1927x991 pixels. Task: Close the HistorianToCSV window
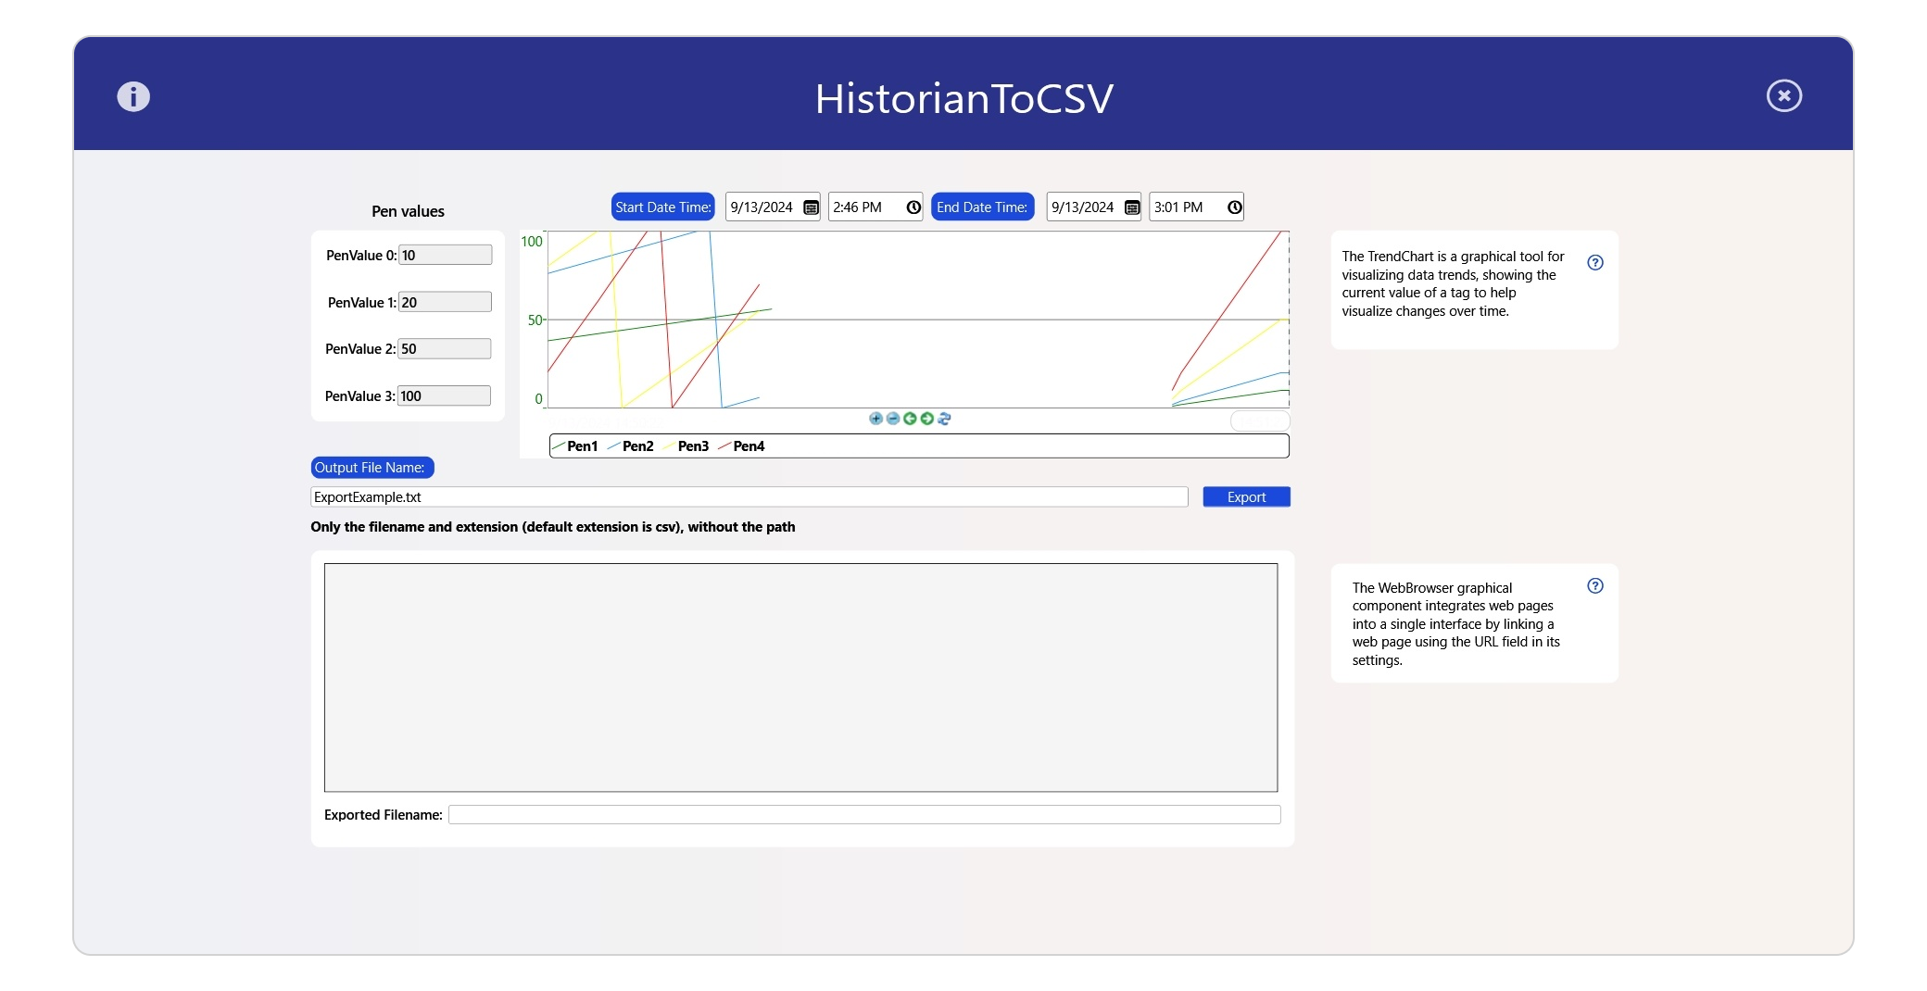[x=1783, y=96]
